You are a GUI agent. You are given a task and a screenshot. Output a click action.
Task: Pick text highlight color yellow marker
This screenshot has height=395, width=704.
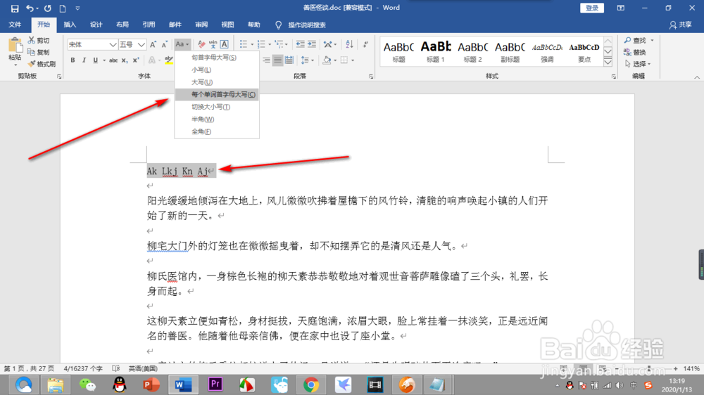[169, 60]
